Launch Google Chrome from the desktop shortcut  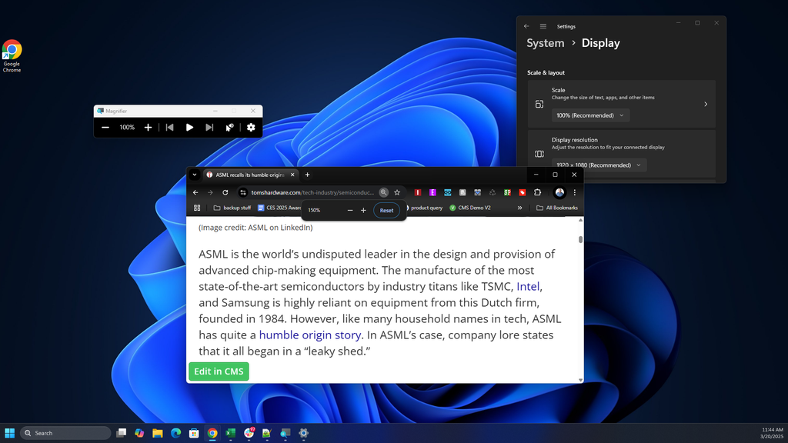[12, 48]
